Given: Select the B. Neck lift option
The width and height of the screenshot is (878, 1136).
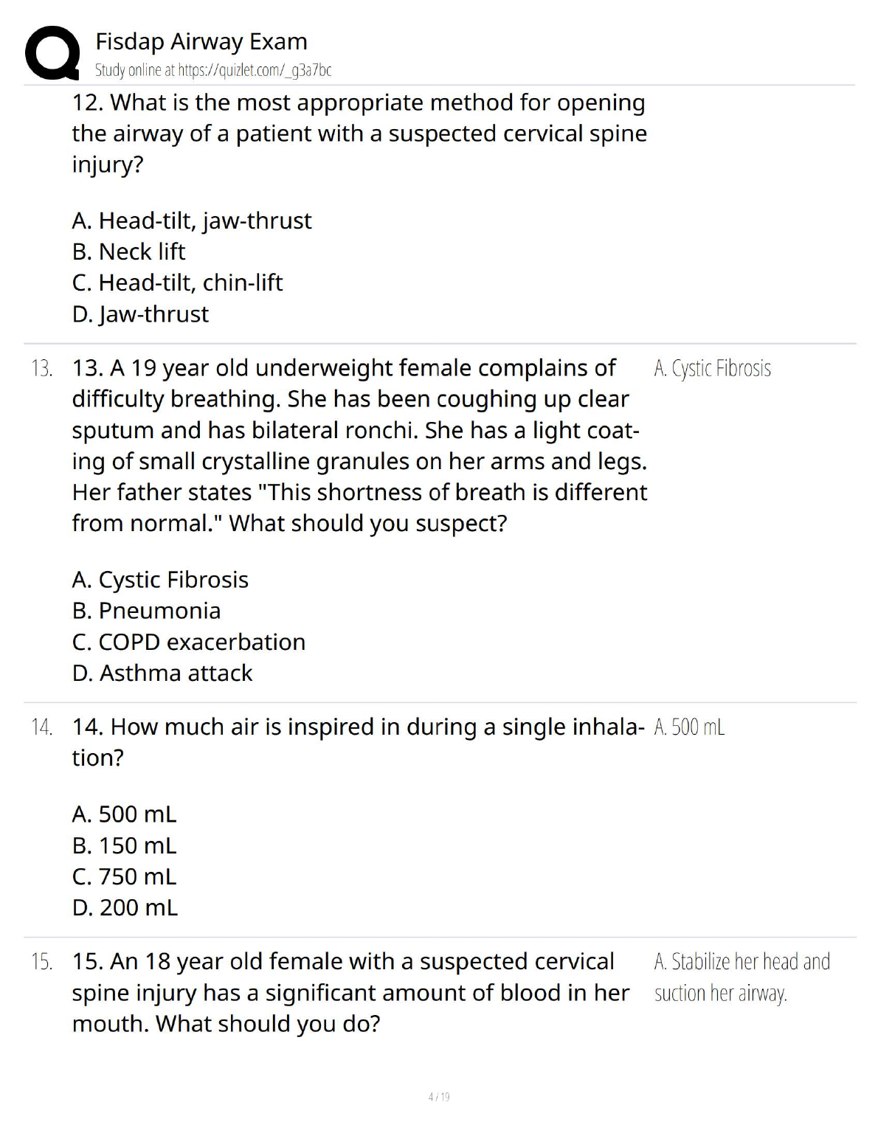Looking at the screenshot, I should (x=128, y=252).
